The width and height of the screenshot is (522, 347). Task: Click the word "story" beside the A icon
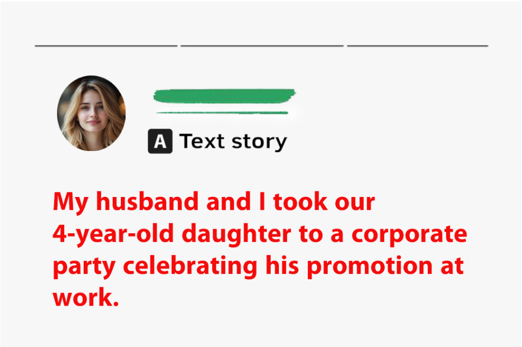tap(259, 143)
